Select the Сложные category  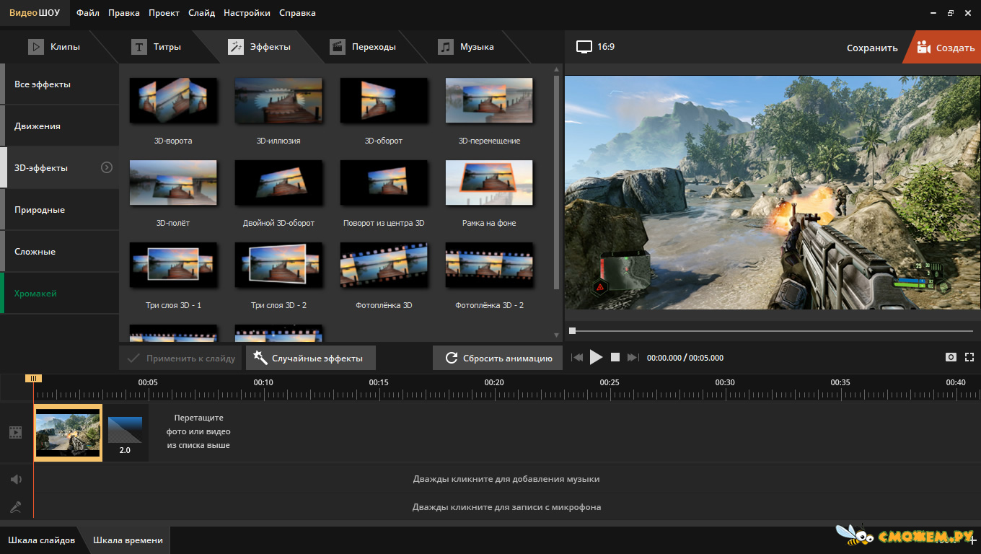click(x=59, y=252)
